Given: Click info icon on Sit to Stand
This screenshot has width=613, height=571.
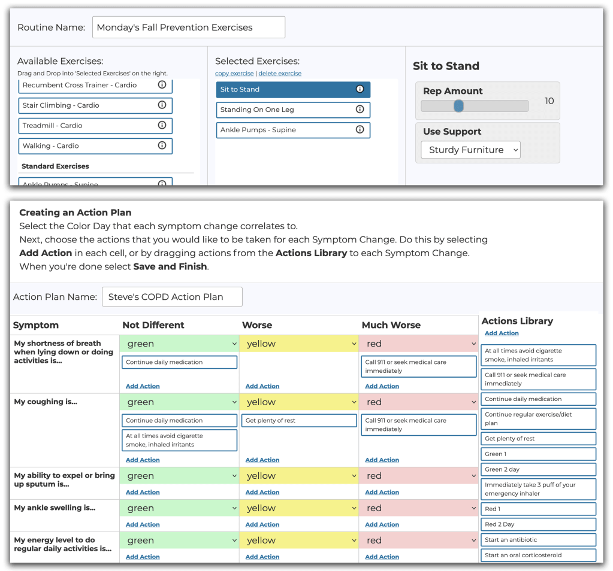Looking at the screenshot, I should click(x=360, y=89).
